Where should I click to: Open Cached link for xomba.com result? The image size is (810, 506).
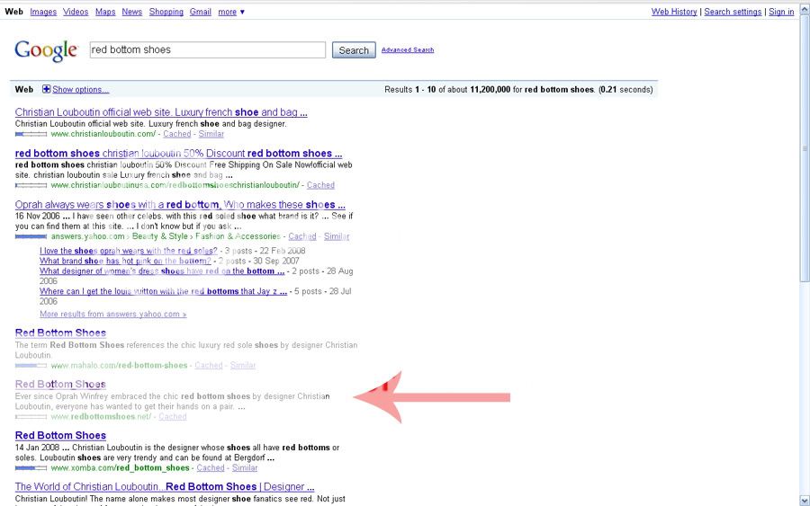[x=211, y=468]
